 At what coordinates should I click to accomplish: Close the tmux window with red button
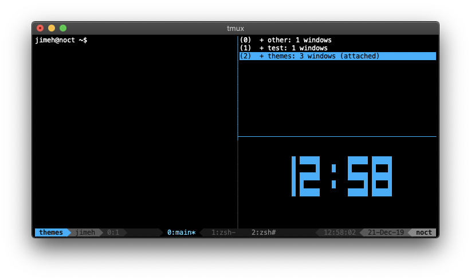coord(40,28)
